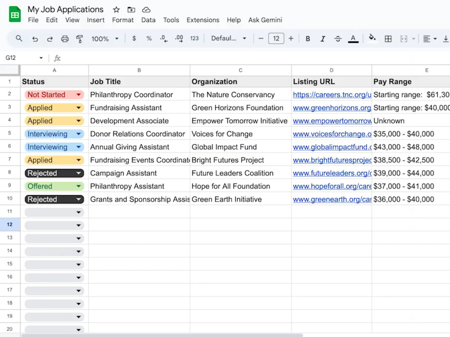Click the print icon
Screen dimensions: 450x337
(x=65, y=39)
